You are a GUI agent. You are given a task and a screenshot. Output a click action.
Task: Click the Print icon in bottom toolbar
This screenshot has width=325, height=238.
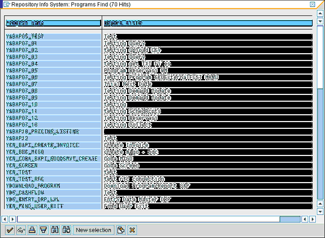(x=32, y=230)
